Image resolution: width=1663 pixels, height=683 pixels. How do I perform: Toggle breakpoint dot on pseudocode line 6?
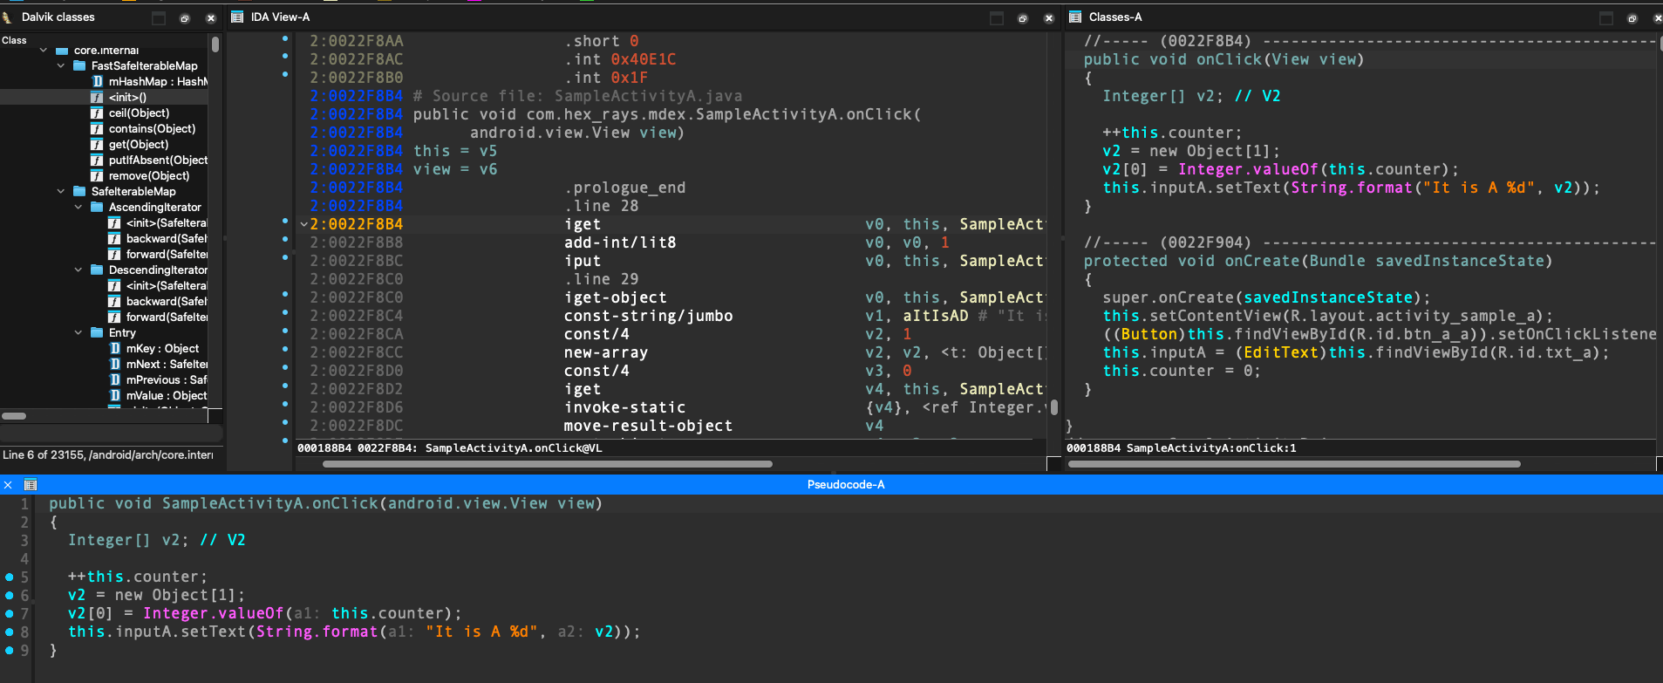10,595
